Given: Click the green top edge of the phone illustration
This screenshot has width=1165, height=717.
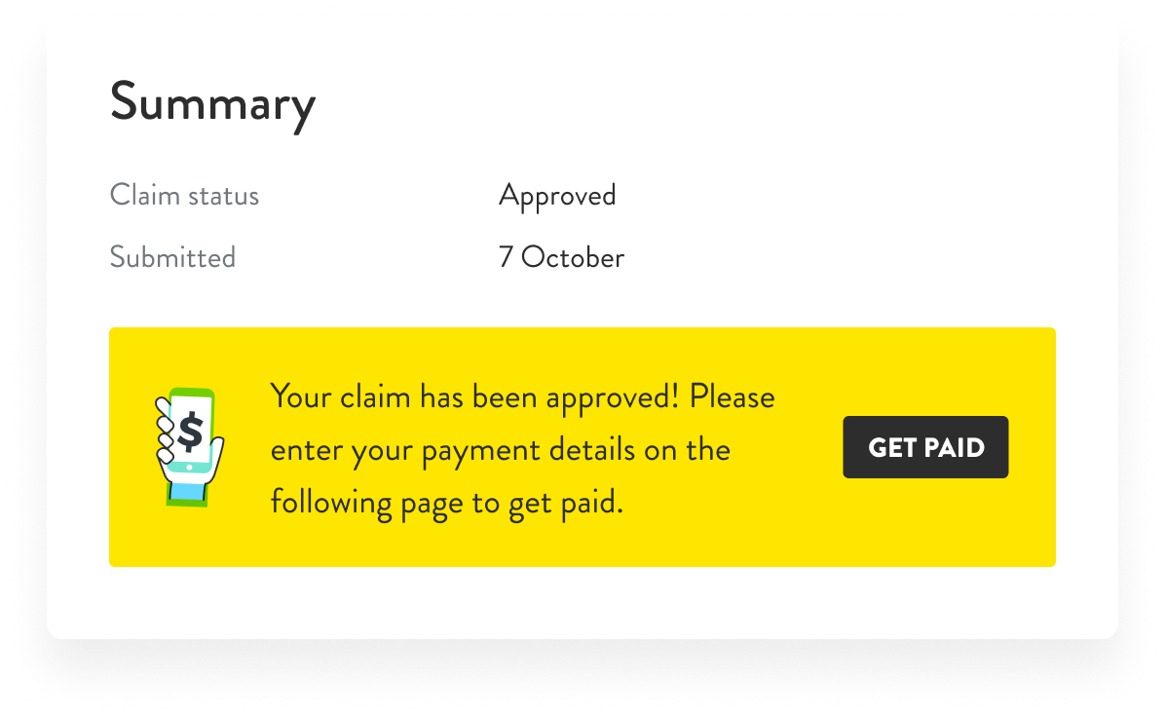Looking at the screenshot, I should [192, 393].
